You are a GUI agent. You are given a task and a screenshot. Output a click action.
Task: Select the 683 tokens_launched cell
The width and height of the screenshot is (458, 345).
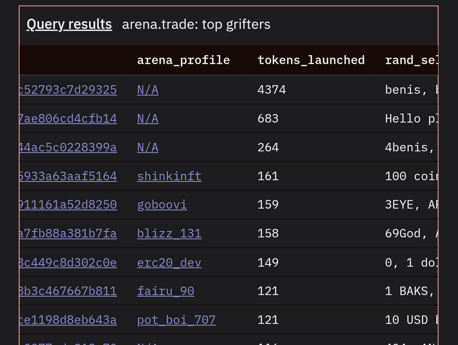[x=268, y=119]
